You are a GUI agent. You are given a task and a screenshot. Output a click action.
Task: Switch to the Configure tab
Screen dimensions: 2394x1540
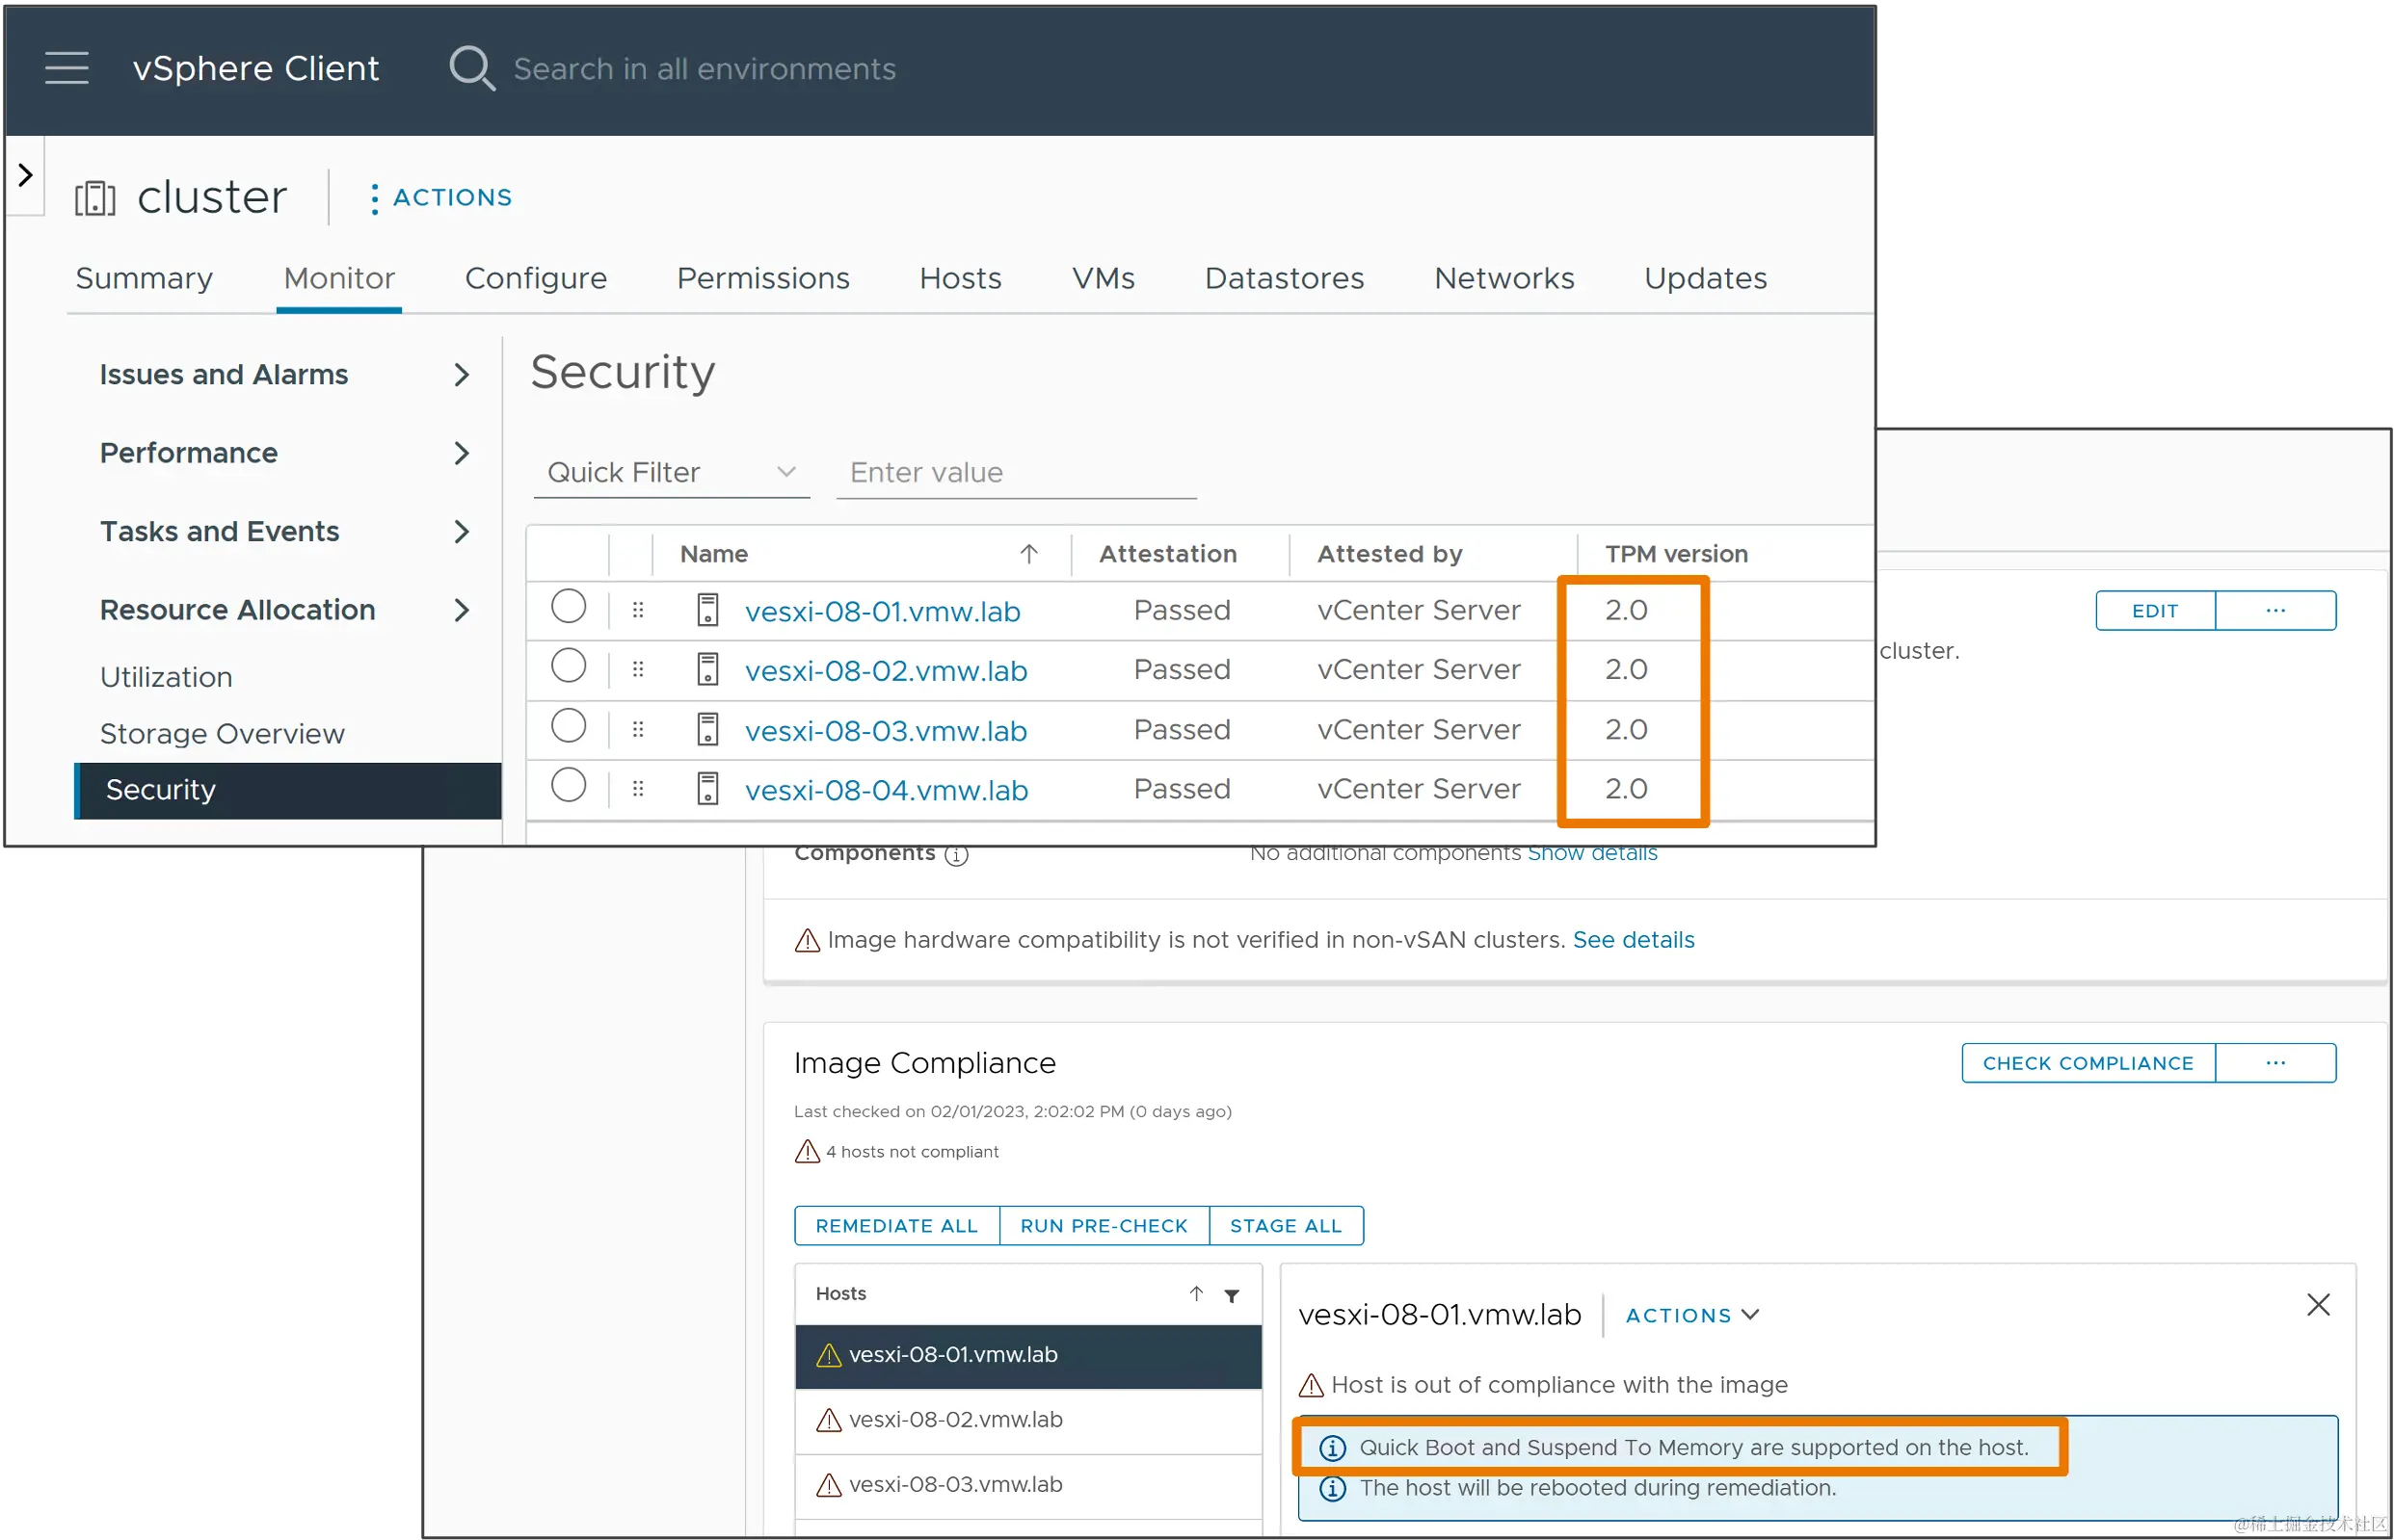535,278
